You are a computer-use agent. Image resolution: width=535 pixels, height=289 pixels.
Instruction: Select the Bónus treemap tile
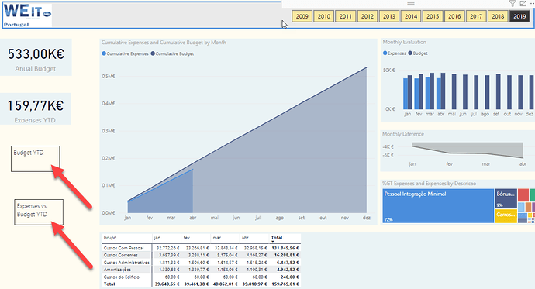[x=506, y=198]
